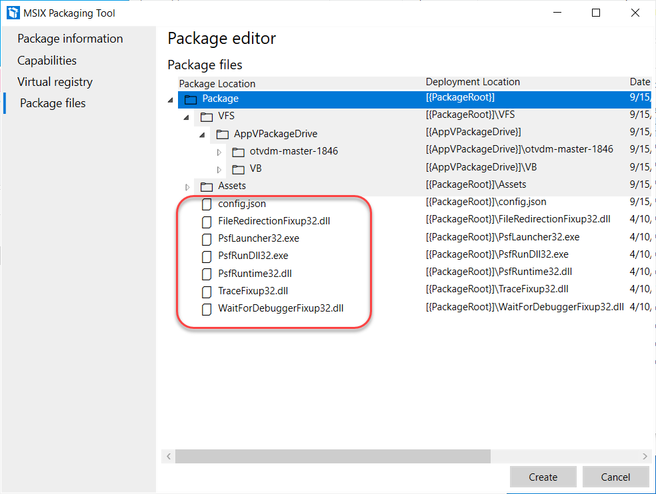Viewport: 656px width, 494px height.
Task: Expand the Assets folder node
Action: pyautogui.click(x=187, y=186)
